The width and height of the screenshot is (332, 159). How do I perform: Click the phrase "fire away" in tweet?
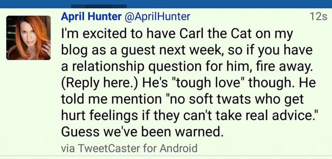(275, 67)
